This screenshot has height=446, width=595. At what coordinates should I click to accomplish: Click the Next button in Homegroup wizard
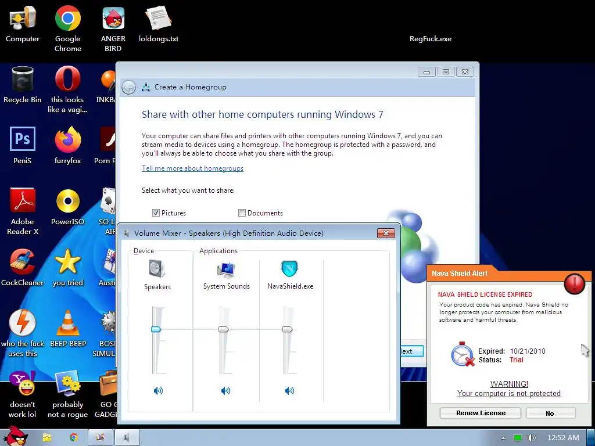(412, 351)
